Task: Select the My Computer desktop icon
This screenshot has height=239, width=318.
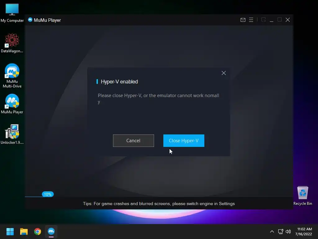Action: pos(12,13)
